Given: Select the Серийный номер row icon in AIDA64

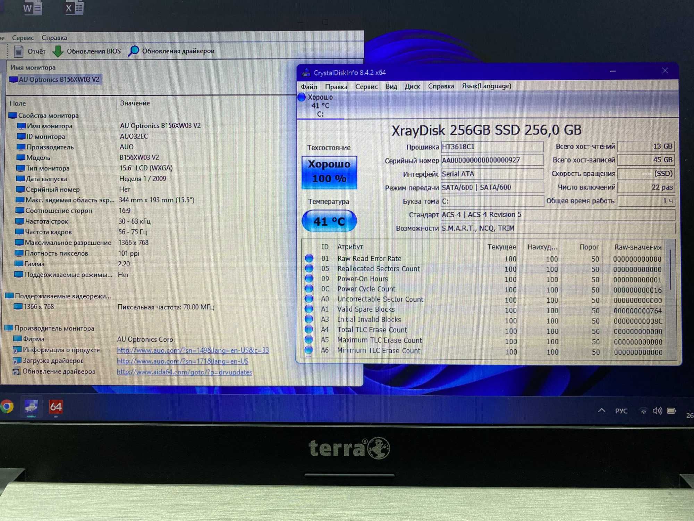Looking at the screenshot, I should pyautogui.click(x=20, y=190).
